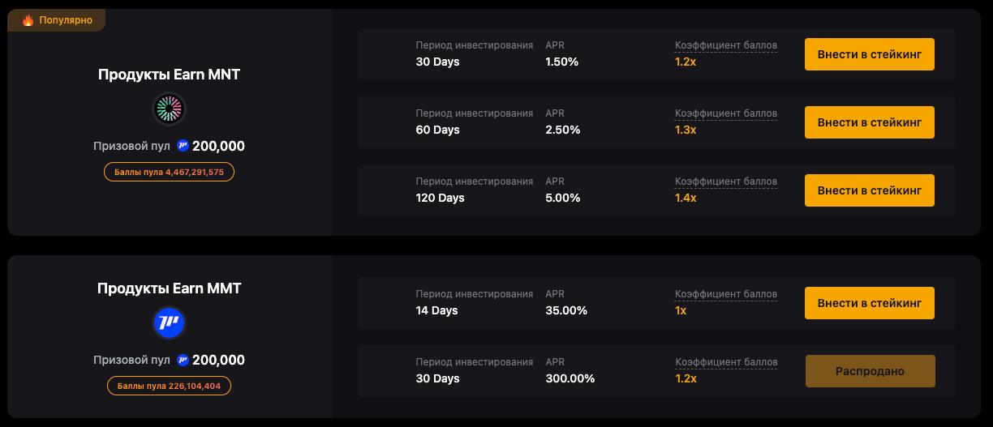Stake MNT for 60 Days at 2.50%
The height and width of the screenshot is (427, 993).
[x=869, y=122]
